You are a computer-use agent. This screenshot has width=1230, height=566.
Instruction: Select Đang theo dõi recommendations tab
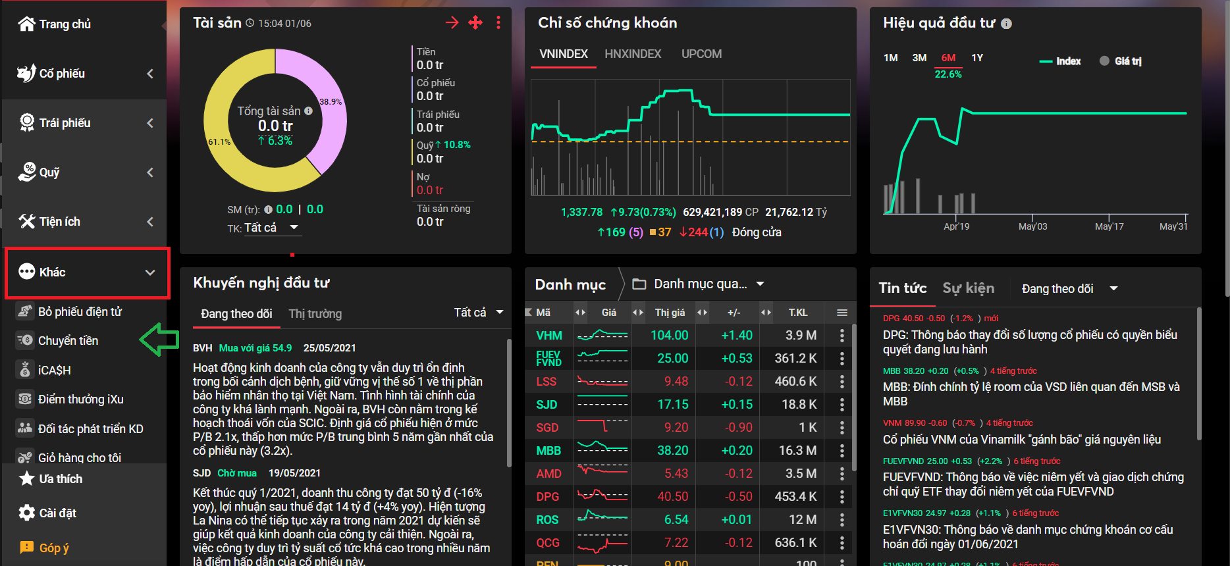(x=236, y=314)
